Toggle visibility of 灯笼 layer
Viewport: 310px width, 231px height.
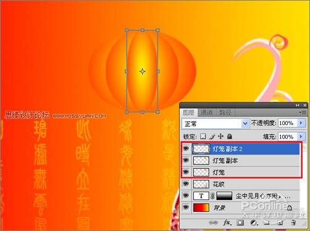pyautogui.click(x=186, y=172)
